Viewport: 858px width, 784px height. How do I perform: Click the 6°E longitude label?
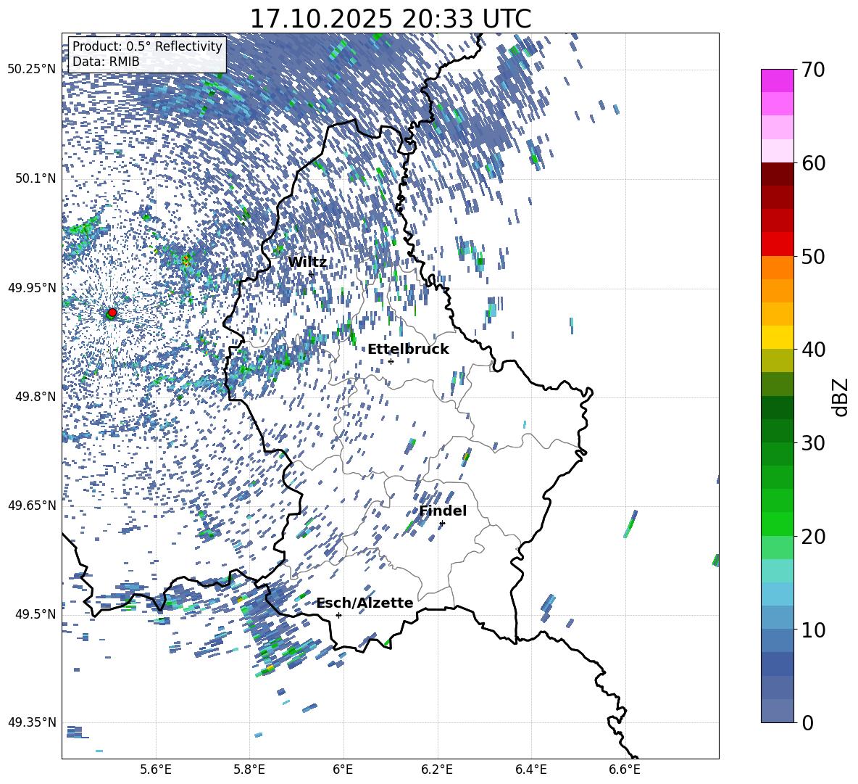343,769
